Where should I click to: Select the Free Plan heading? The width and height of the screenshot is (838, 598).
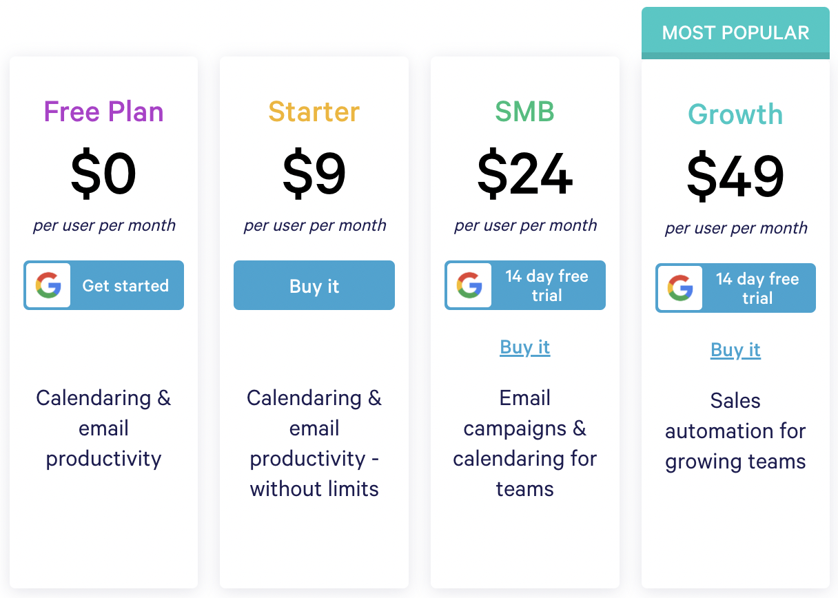point(104,112)
